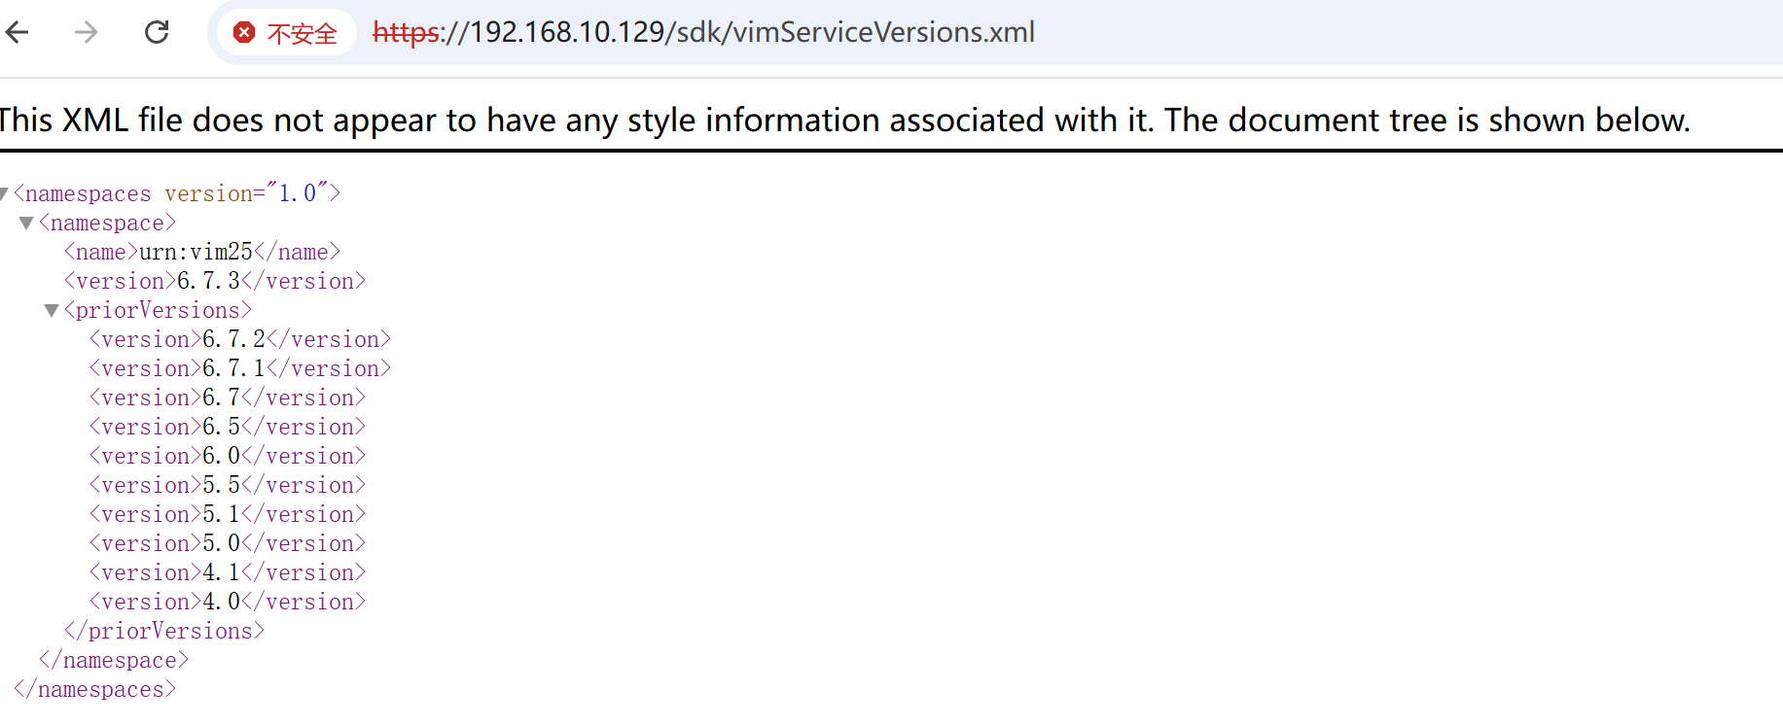This screenshot has width=1783, height=726.
Task: Click the browser forward arrow
Action: coord(87,32)
